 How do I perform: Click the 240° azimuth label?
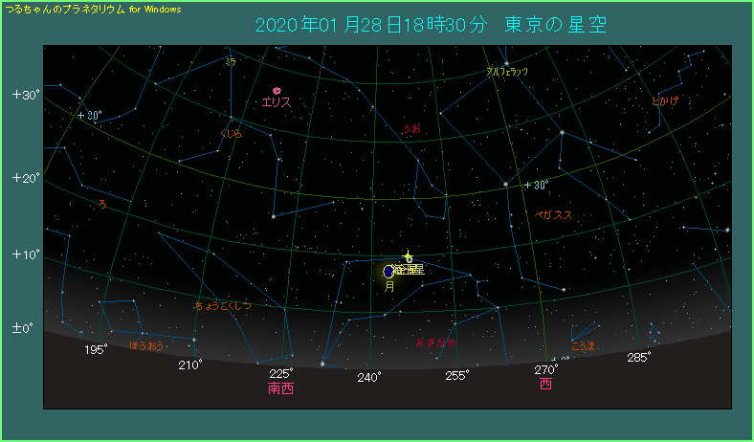coord(369,377)
